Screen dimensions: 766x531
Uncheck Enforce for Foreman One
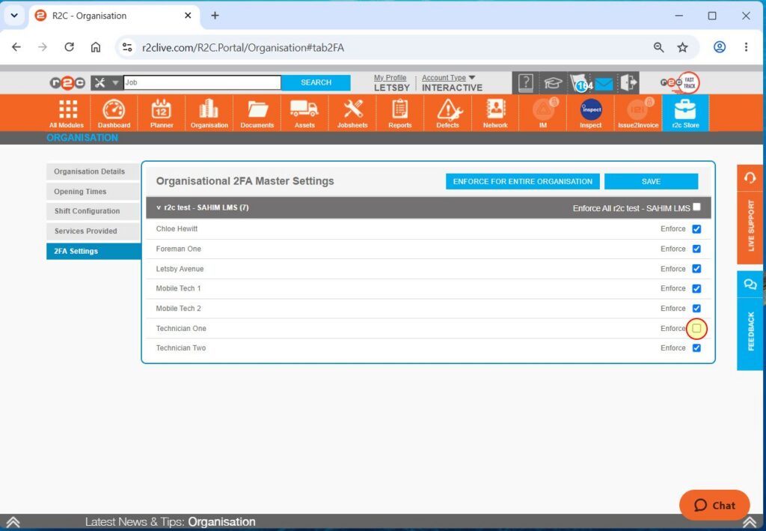pyautogui.click(x=696, y=249)
